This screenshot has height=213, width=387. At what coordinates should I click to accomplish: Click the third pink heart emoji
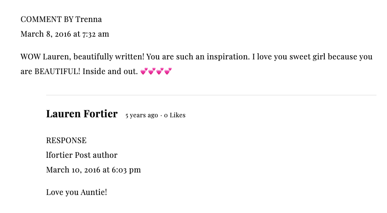point(160,71)
